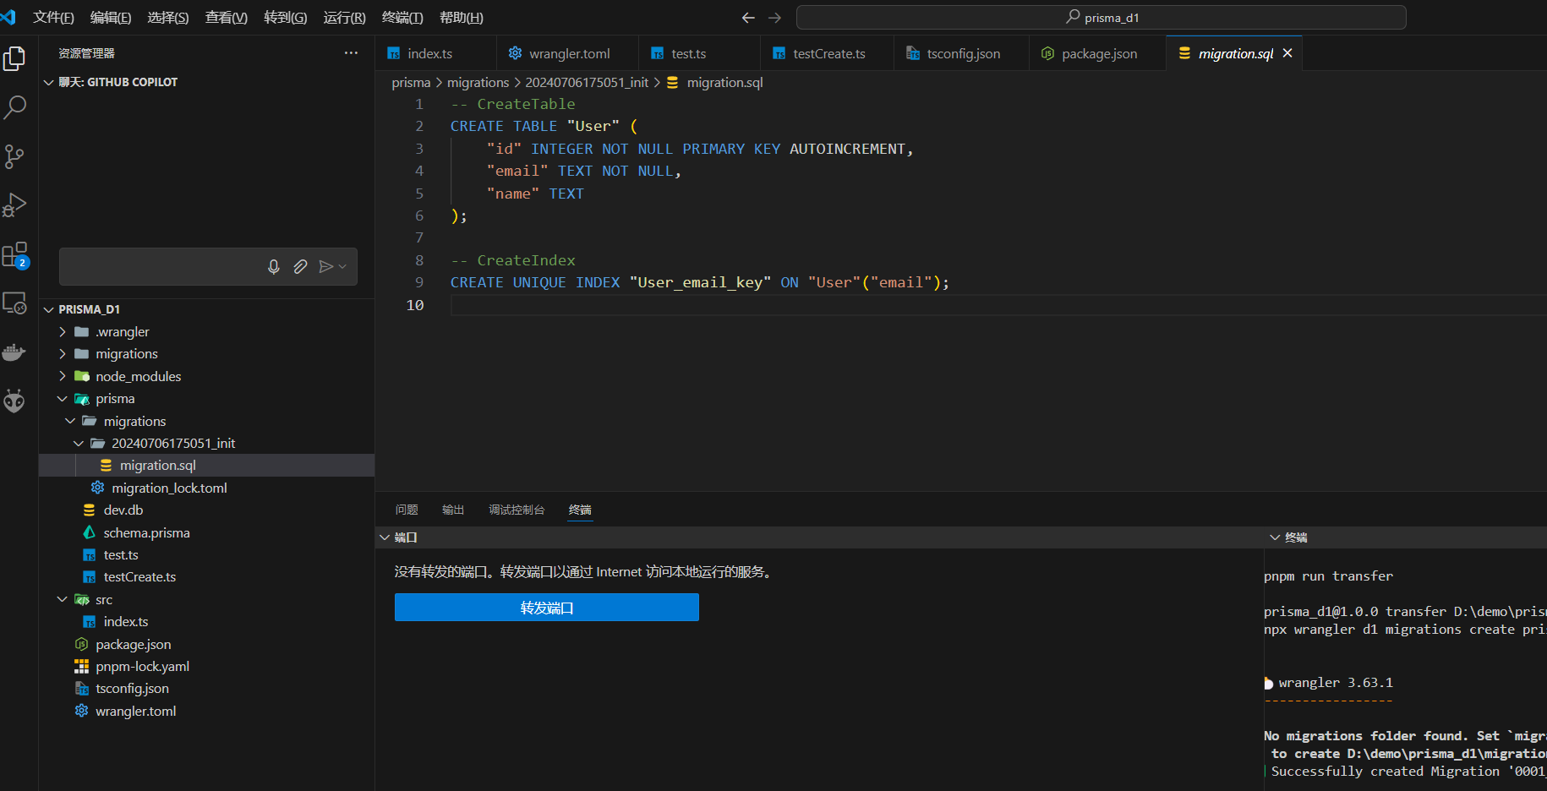Switch to the 问题 panel tab
This screenshot has height=791, width=1547.
407,510
